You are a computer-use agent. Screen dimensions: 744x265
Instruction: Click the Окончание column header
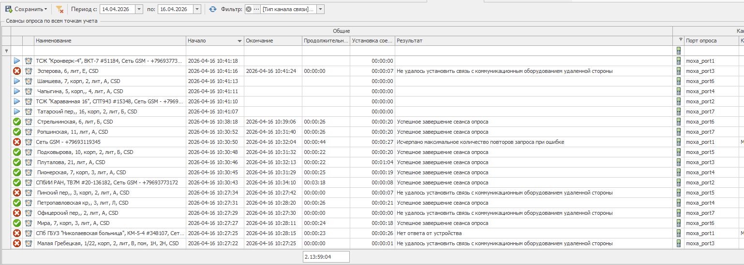273,41
